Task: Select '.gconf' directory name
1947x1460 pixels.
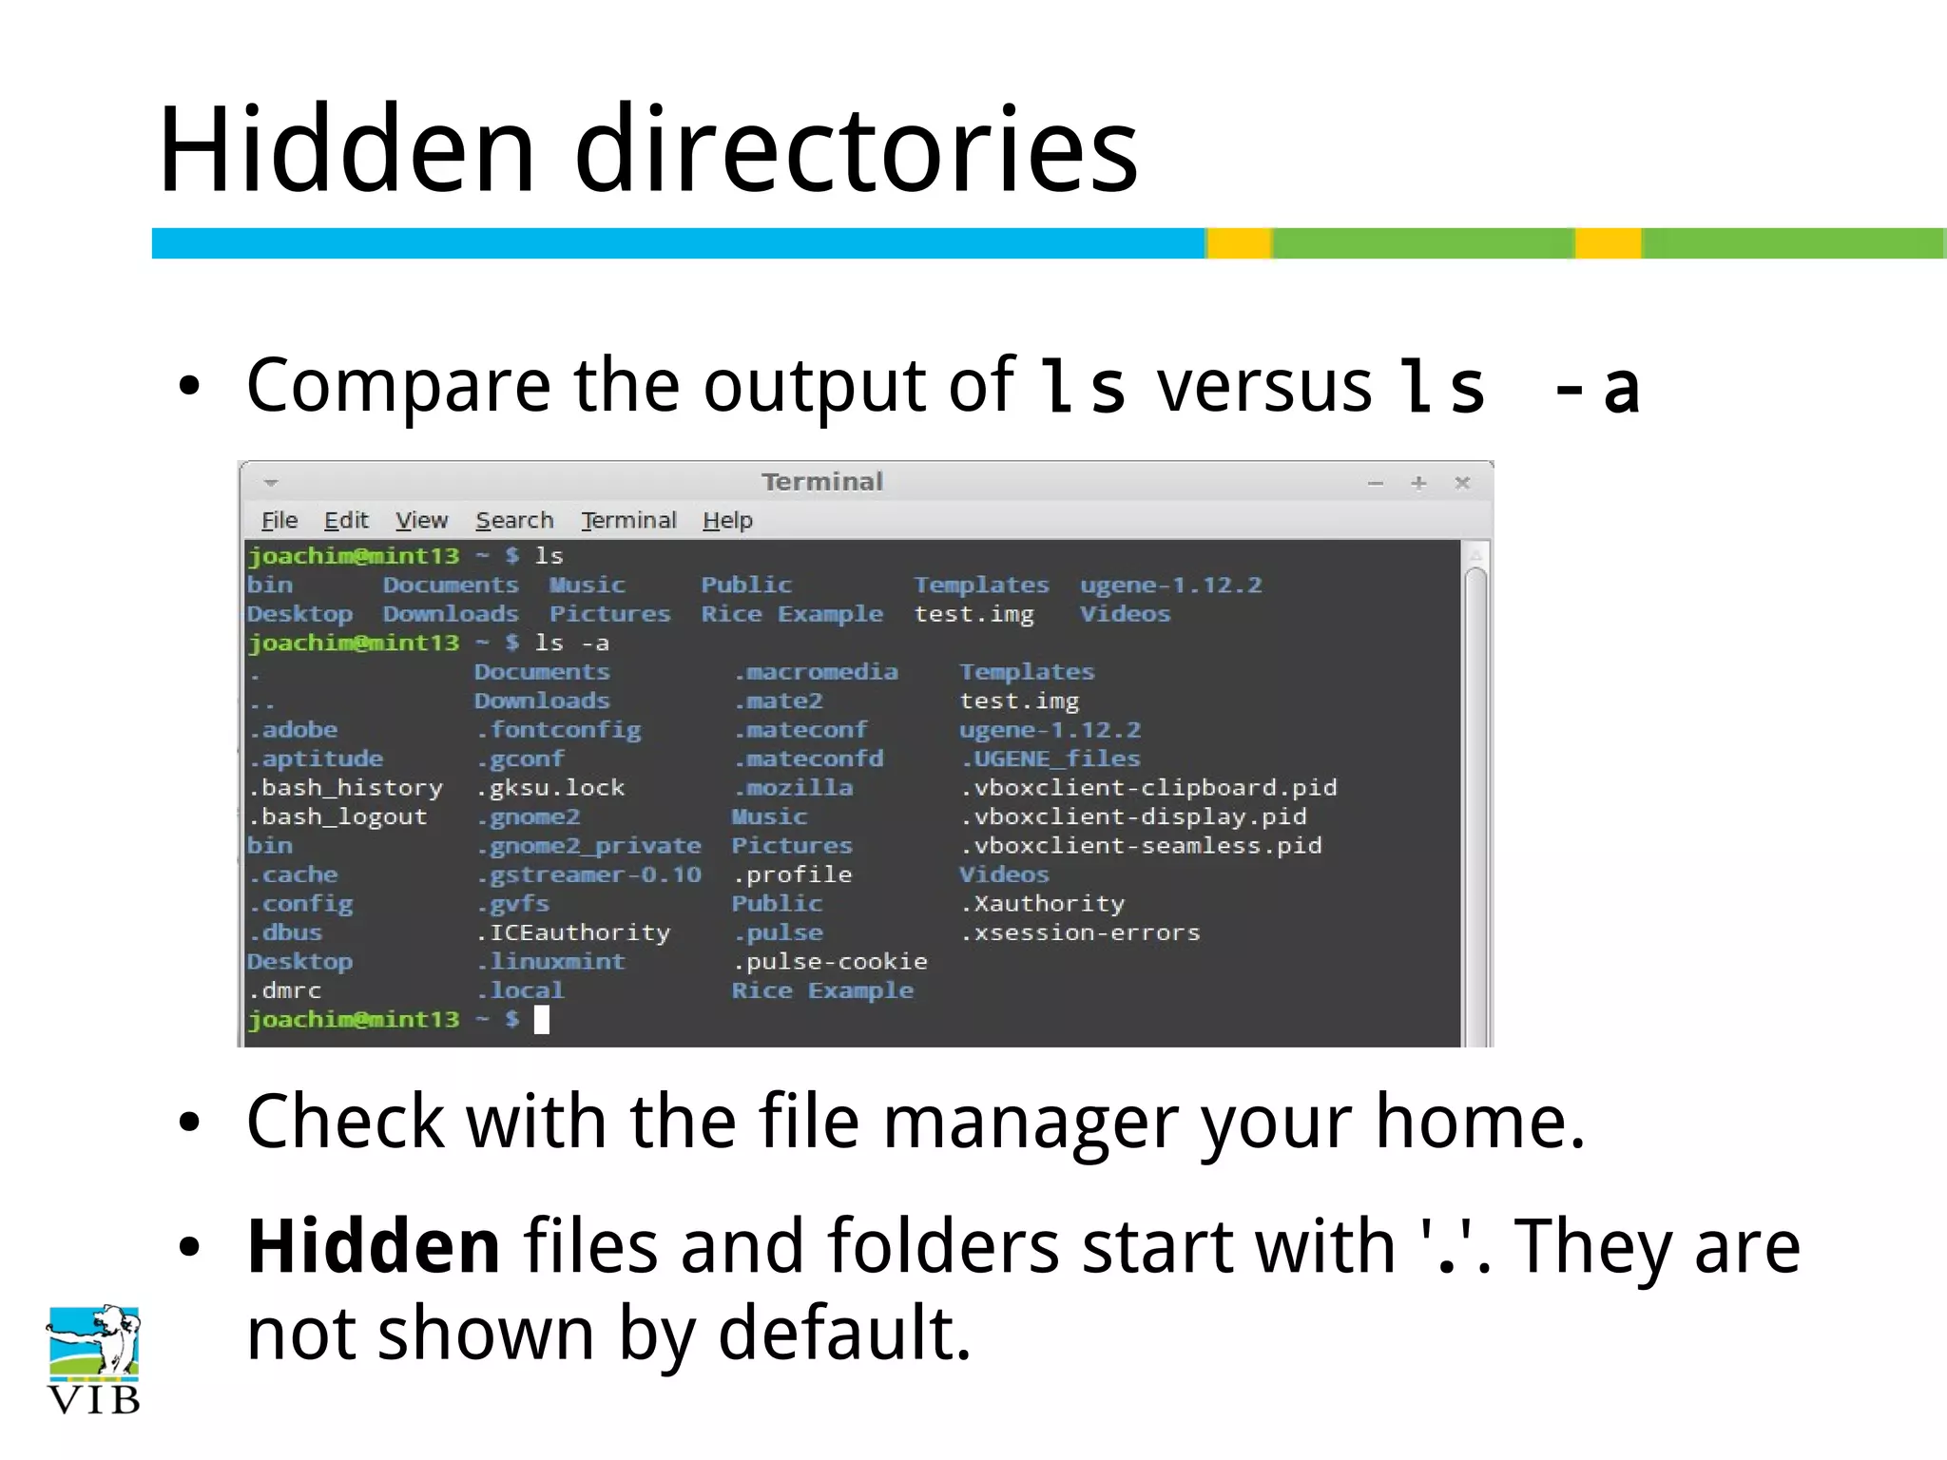Action: coord(521,759)
